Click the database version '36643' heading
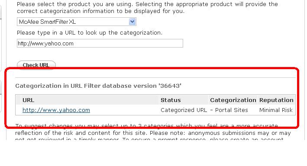 [x=98, y=86]
